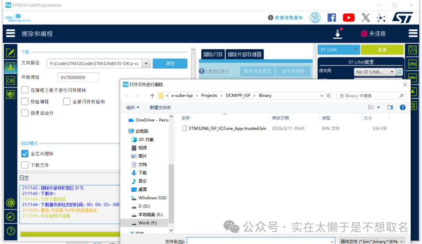Refresh the ST-LINK serial number list
This screenshot has height=244, width=422.
[x=399, y=72]
